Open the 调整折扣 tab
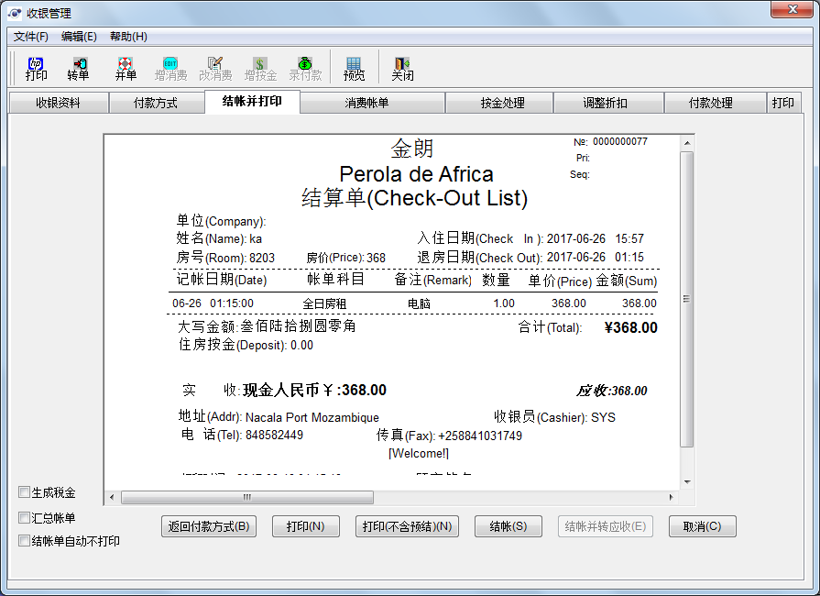The image size is (820, 596). click(x=606, y=103)
